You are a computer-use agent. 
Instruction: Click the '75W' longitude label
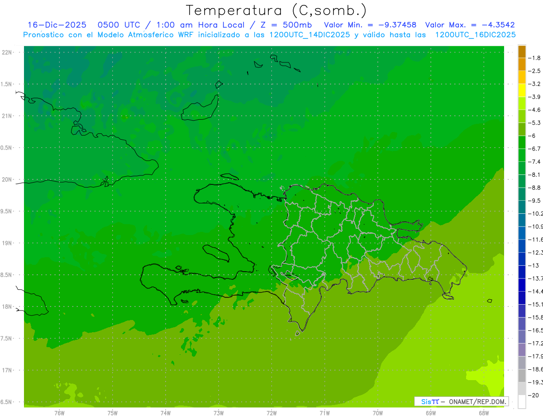coord(113,413)
